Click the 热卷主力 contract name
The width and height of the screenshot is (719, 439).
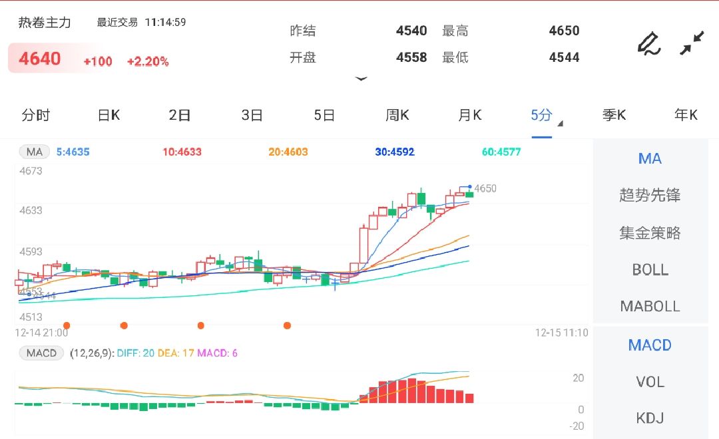45,23
